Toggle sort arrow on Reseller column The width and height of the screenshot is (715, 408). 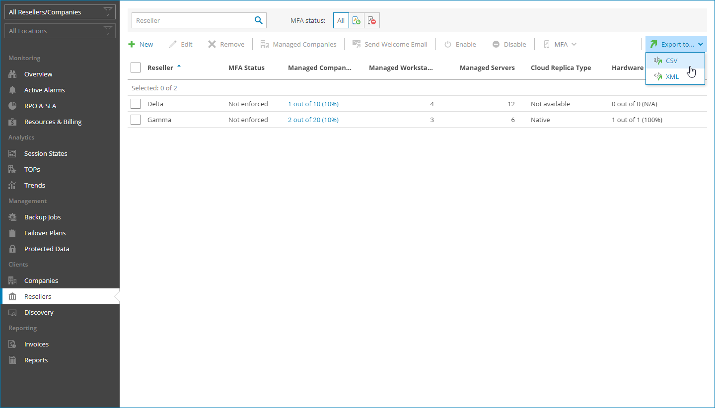pyautogui.click(x=179, y=68)
